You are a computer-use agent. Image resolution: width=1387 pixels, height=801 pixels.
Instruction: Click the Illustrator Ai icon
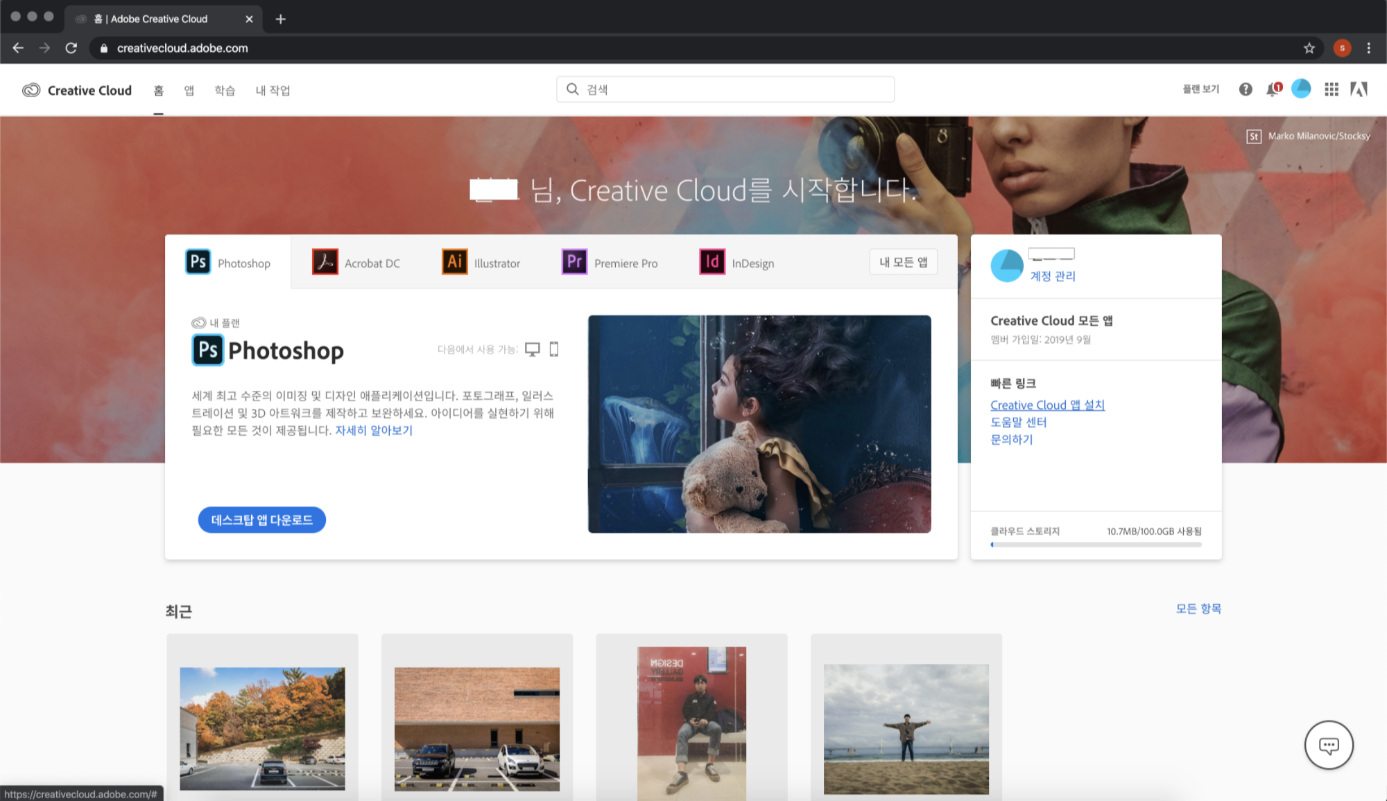[455, 262]
